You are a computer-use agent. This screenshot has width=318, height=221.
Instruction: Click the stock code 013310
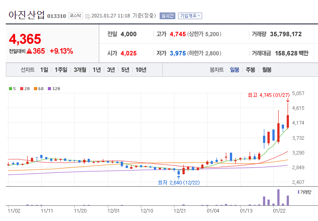coord(57,16)
